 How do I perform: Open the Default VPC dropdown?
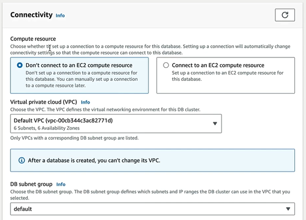[116, 124]
